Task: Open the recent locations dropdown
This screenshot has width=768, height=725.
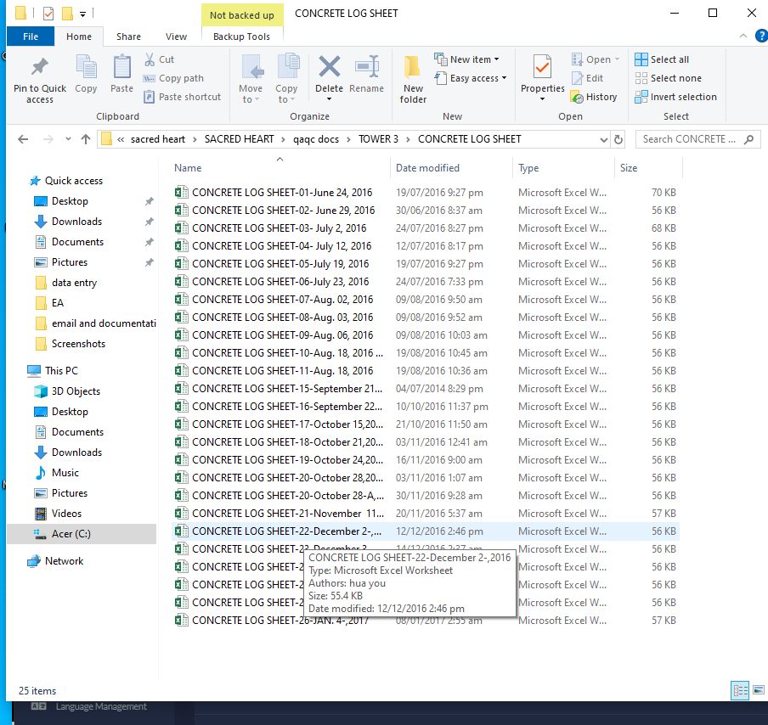Action: (x=68, y=139)
